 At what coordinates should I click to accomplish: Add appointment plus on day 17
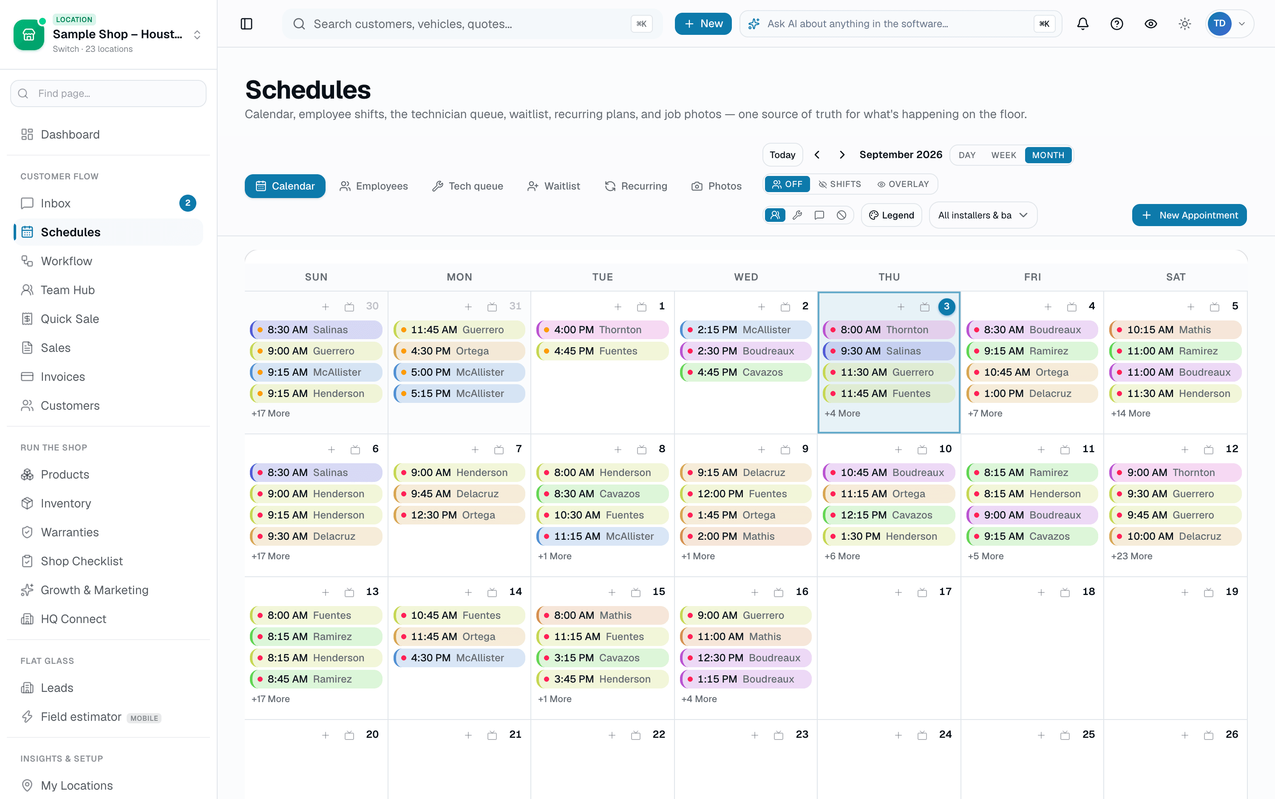click(898, 592)
